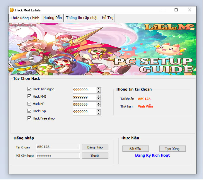This screenshot has height=180, width=203.
Task: Decrease Hack NP value with down arrow
Action: pos(99,106)
